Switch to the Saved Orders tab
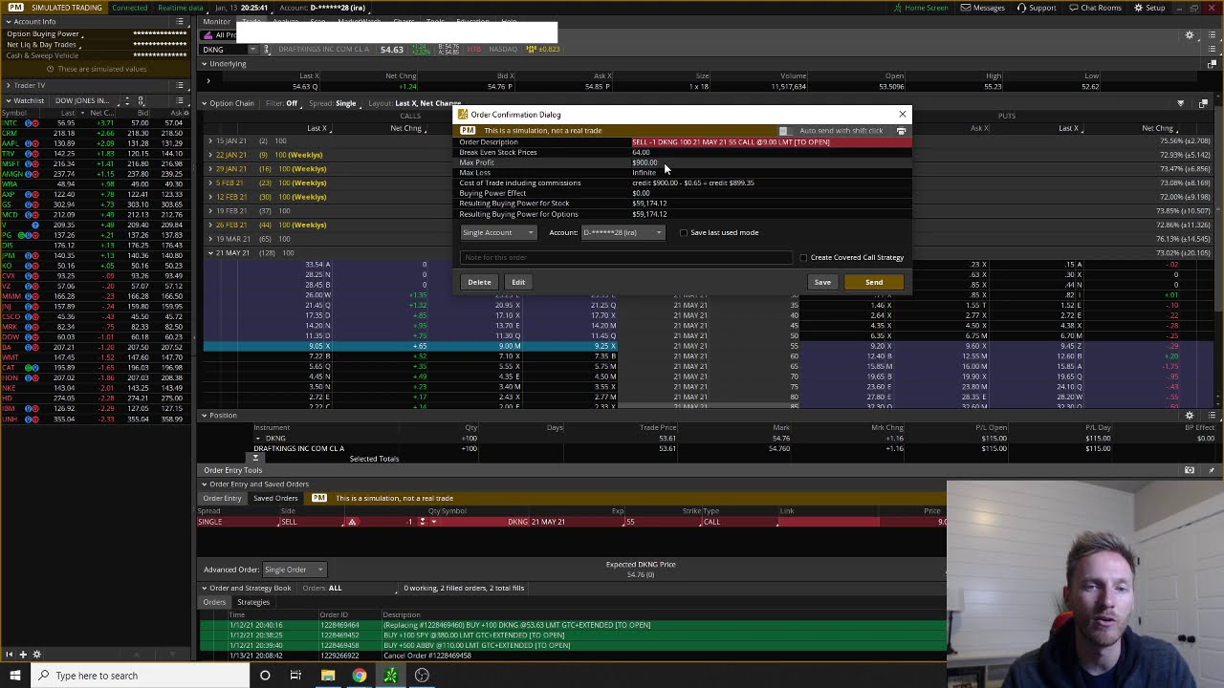 click(x=274, y=498)
